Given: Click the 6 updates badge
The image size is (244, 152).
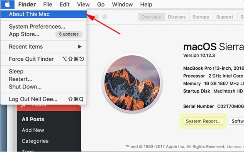Looking at the screenshot, I should coord(69,34).
